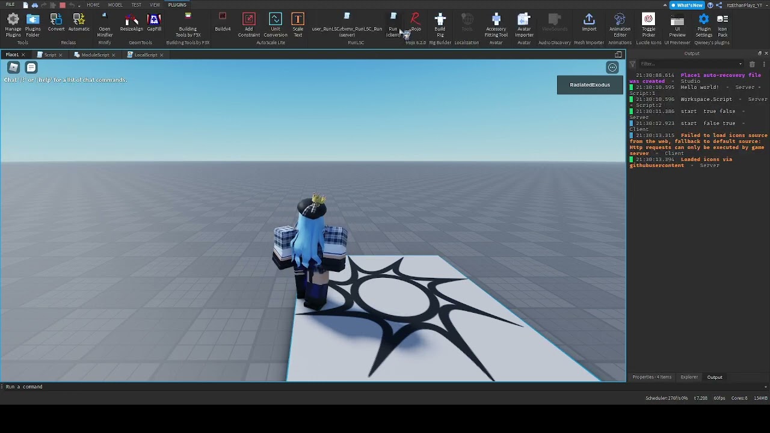This screenshot has height=433, width=770.
Task: Open the Rojo plugin
Action: point(415,23)
